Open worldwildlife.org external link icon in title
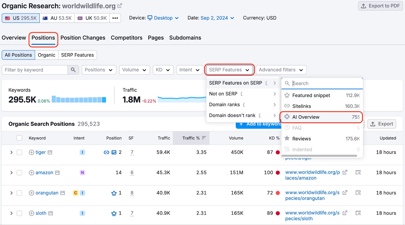Image resolution: width=405 pixels, height=225 pixels. pyautogui.click(x=120, y=6)
